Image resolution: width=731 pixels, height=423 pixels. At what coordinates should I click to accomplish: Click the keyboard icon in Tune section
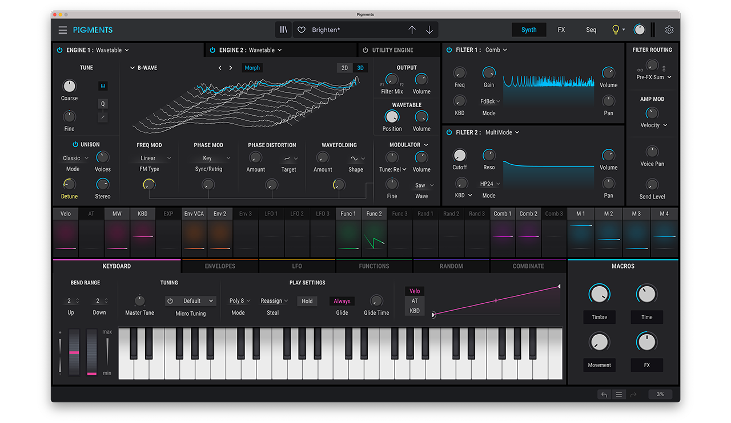(x=103, y=86)
